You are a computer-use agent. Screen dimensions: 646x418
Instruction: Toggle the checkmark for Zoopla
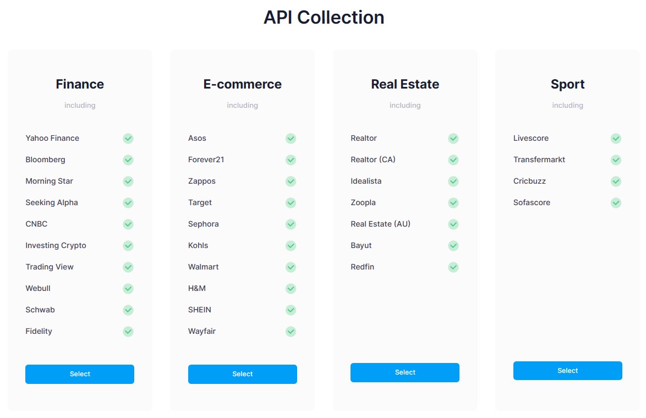click(x=453, y=203)
